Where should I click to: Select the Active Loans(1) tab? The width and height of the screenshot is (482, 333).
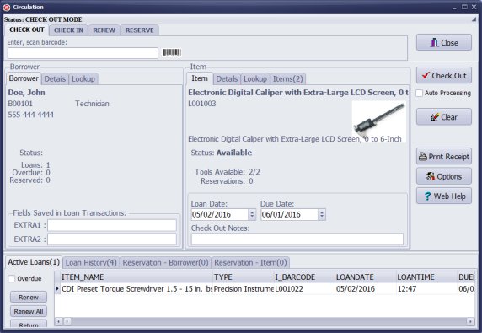pos(34,262)
